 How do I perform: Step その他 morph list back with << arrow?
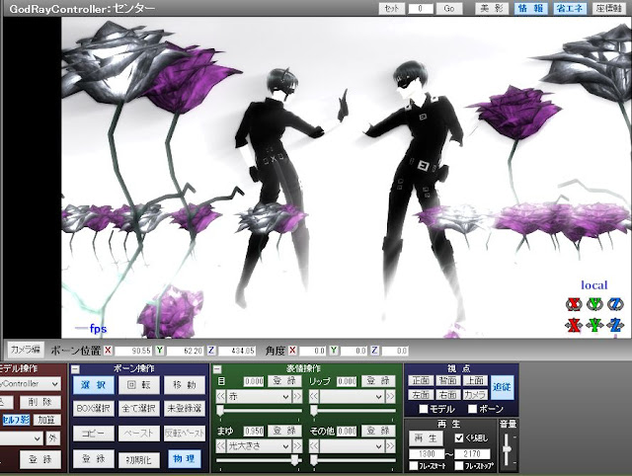pos(314,446)
